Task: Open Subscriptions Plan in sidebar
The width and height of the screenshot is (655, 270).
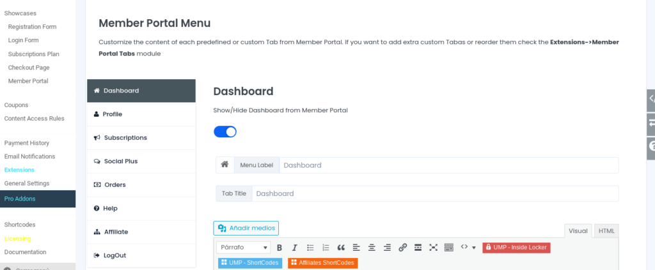Action: click(33, 54)
